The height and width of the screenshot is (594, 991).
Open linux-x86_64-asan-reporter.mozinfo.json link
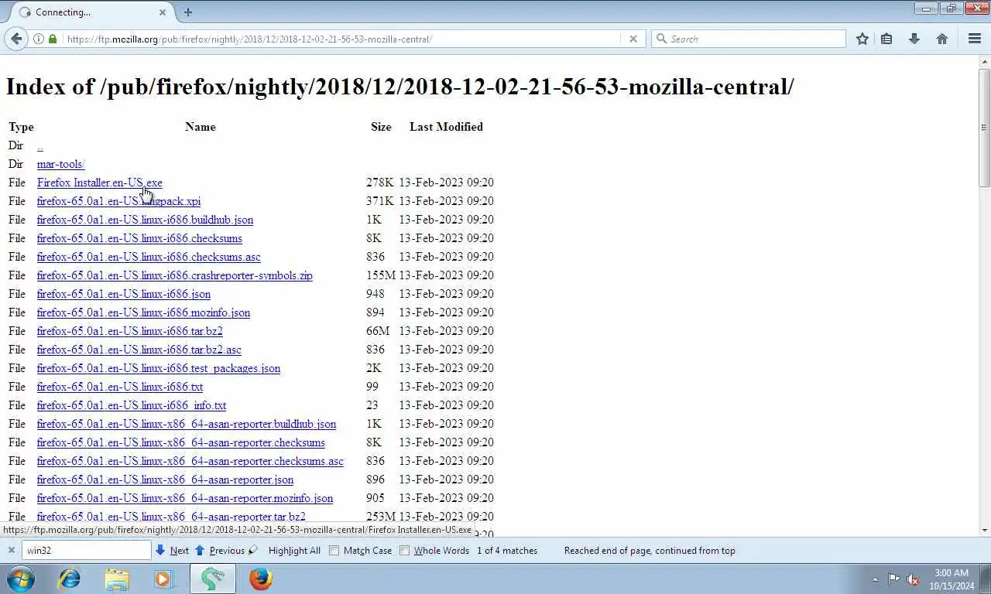[x=184, y=498]
